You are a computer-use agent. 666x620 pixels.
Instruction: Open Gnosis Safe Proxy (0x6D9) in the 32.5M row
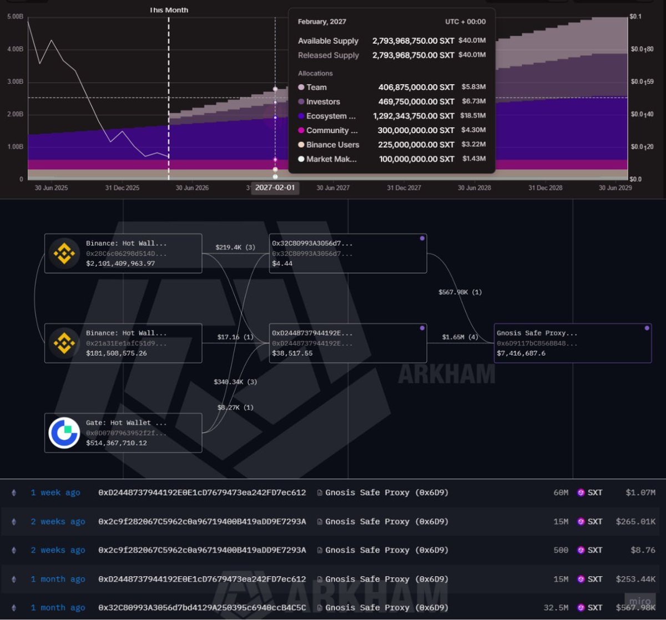387,608
